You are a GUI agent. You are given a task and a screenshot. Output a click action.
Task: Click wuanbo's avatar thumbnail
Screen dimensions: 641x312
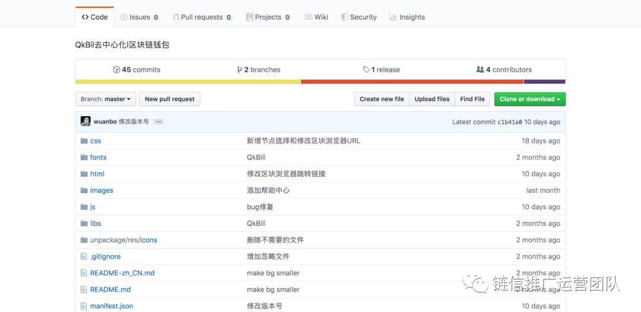pos(85,122)
